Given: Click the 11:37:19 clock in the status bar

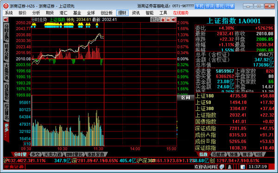Looking at the screenshot, I should (258, 167).
